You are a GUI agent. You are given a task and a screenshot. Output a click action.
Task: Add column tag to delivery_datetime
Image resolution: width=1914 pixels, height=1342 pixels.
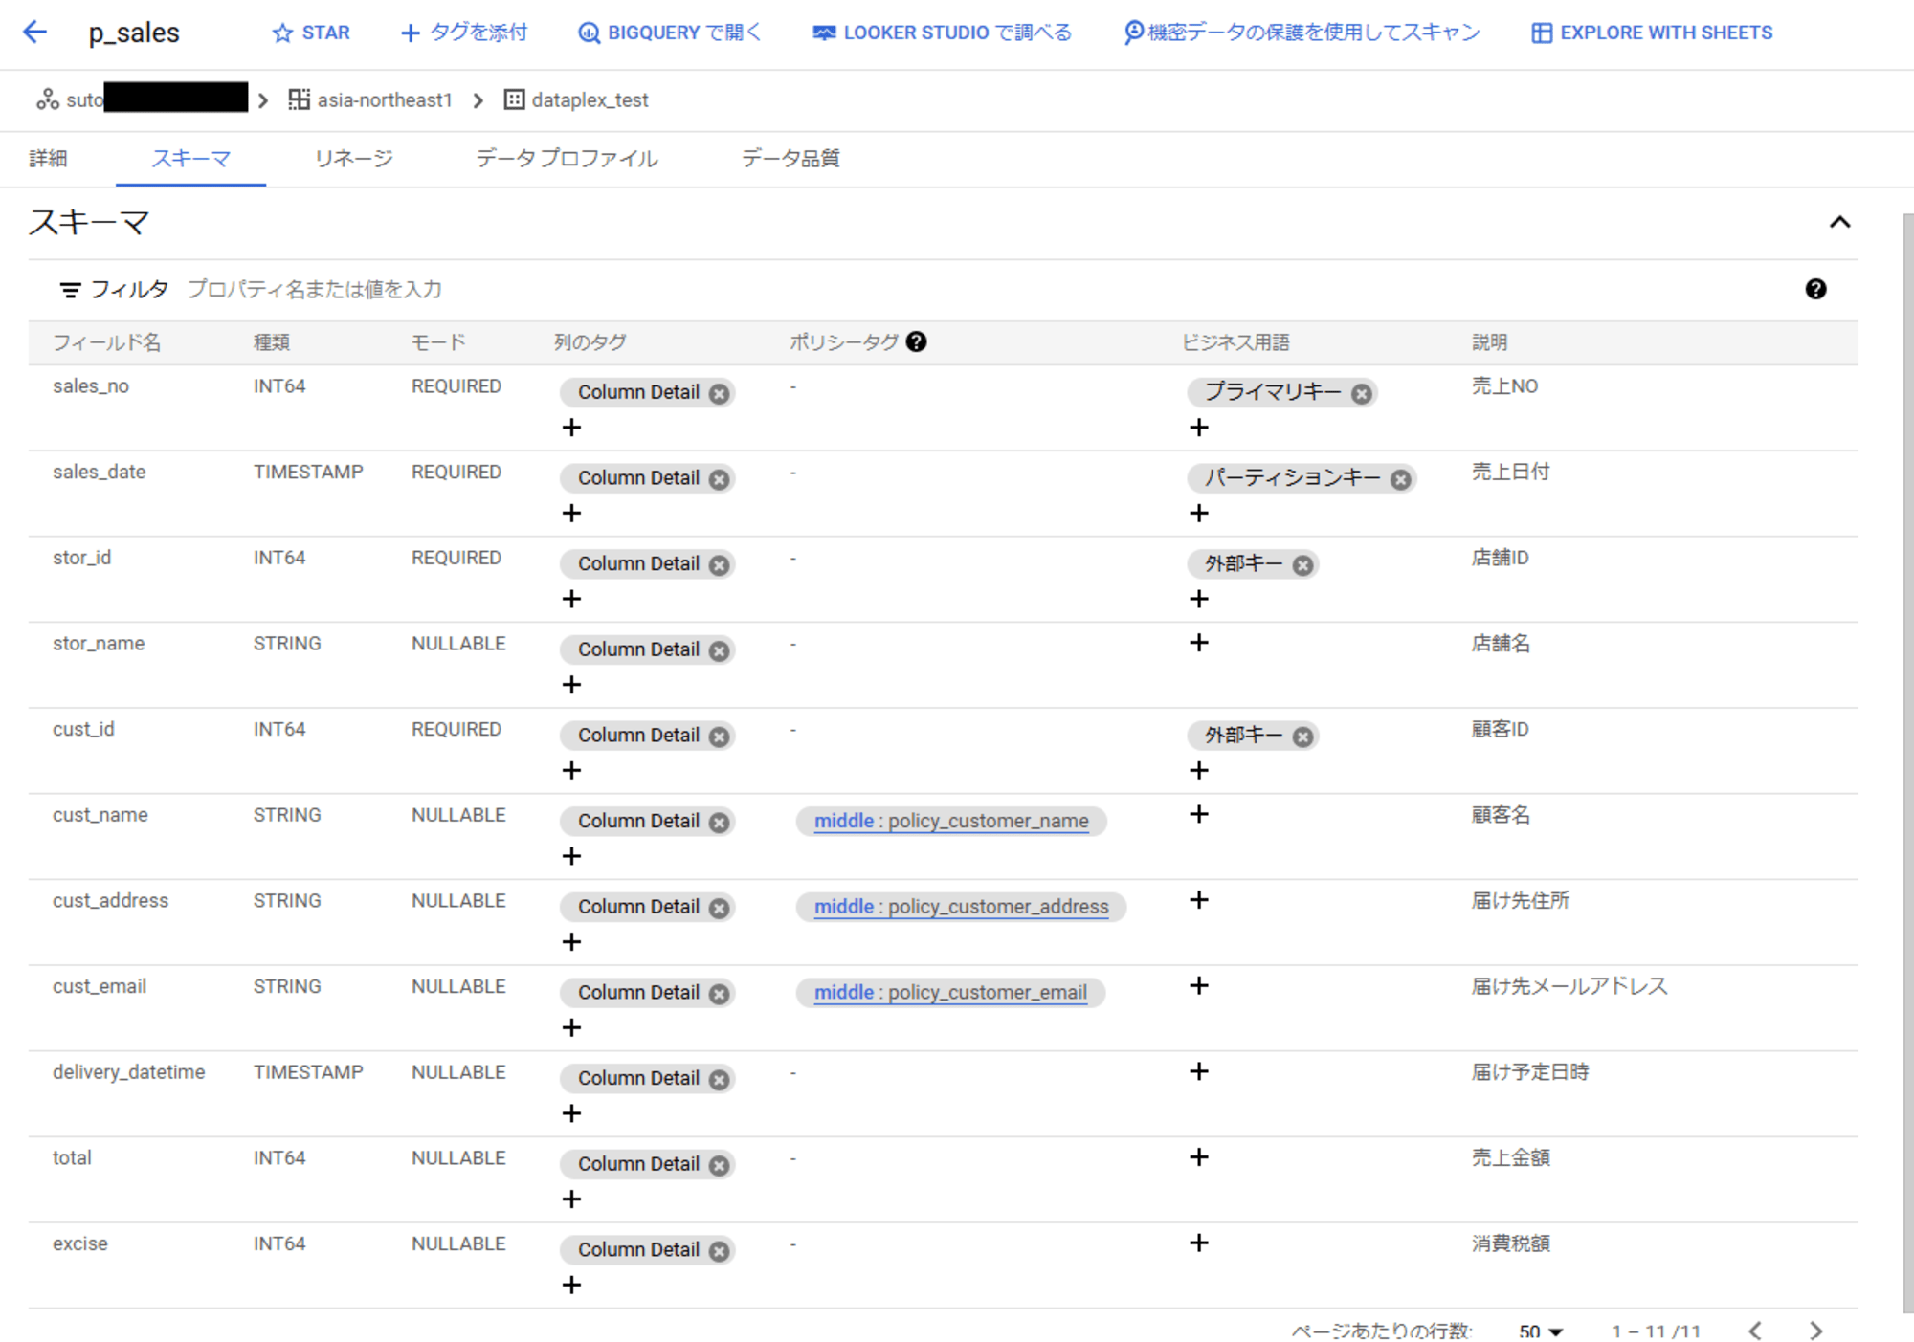pyautogui.click(x=571, y=1113)
